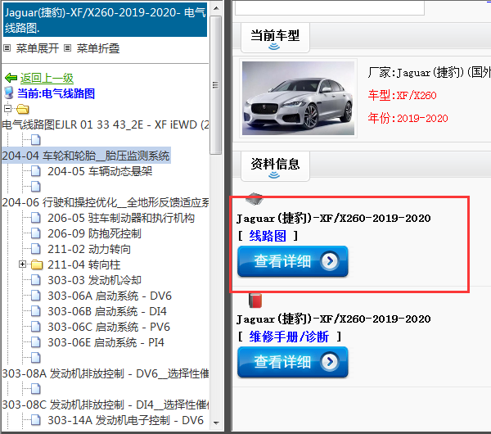
Task: Select 204-06 行驶和操控优化 tree item
Action: (106, 202)
